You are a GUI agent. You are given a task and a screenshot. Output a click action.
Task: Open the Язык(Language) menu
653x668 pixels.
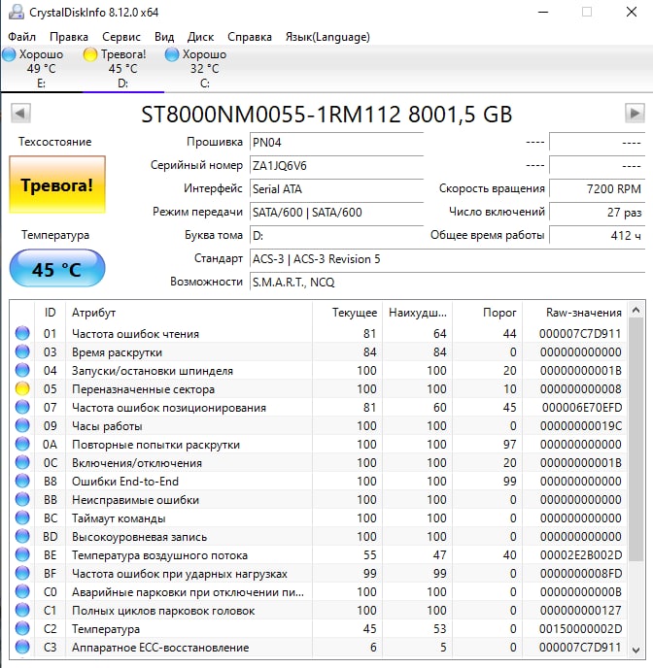tap(327, 37)
